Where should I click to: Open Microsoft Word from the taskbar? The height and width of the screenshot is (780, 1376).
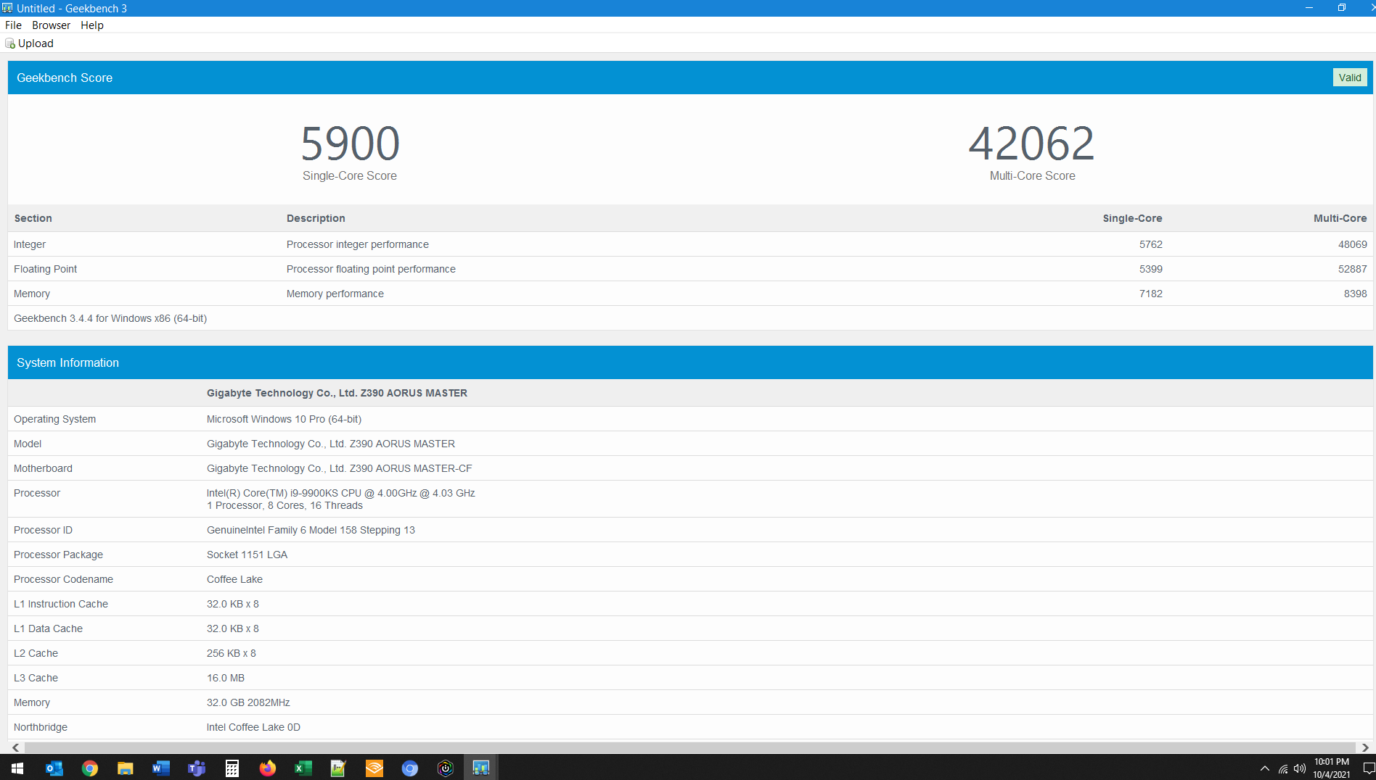(x=161, y=768)
